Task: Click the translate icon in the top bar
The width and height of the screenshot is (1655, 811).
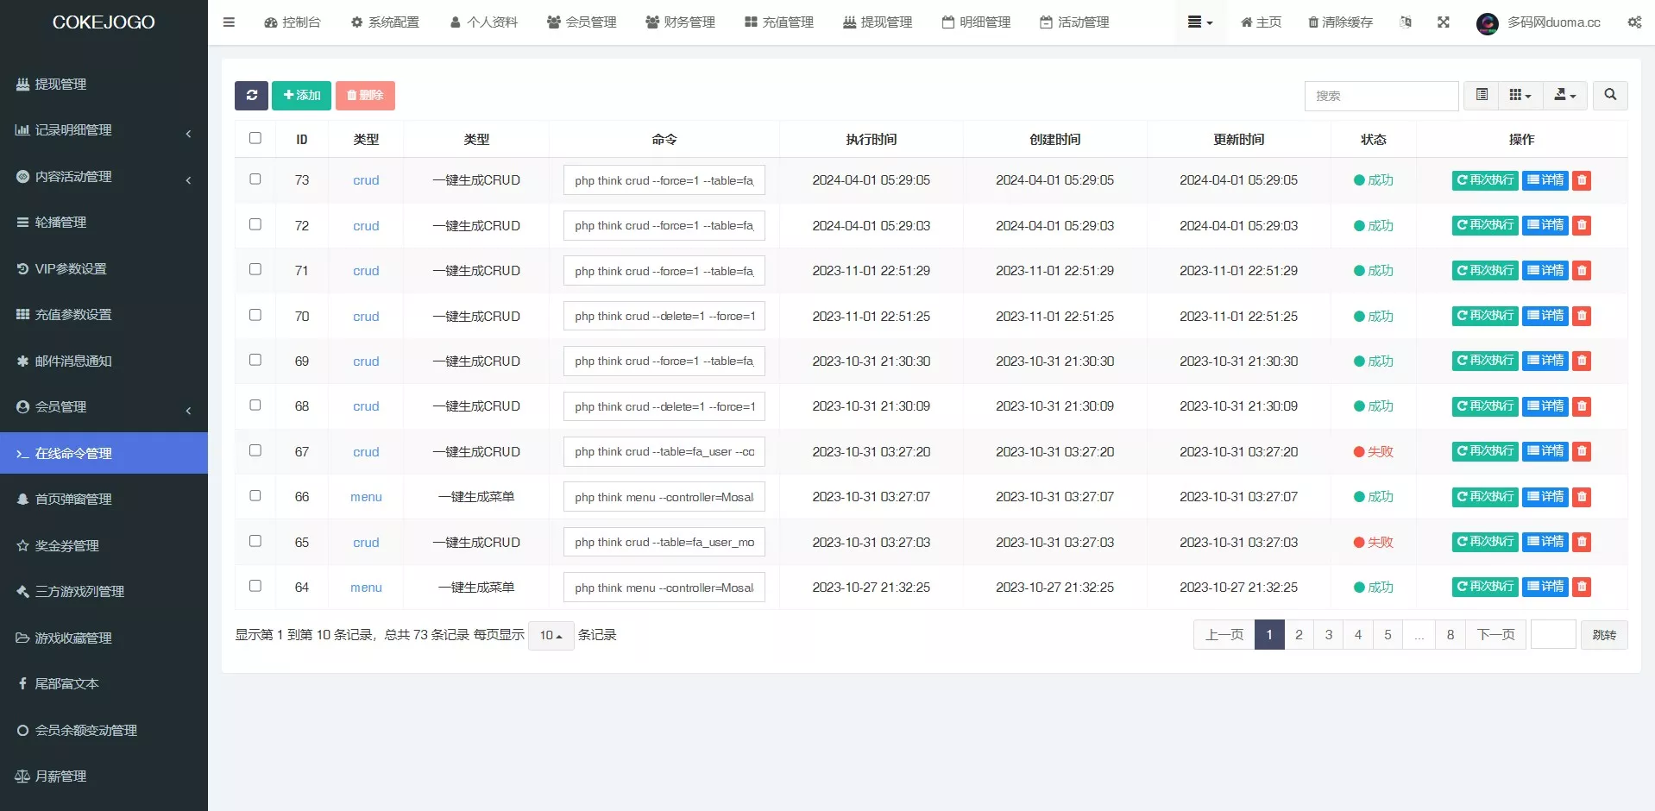Action: [1406, 22]
